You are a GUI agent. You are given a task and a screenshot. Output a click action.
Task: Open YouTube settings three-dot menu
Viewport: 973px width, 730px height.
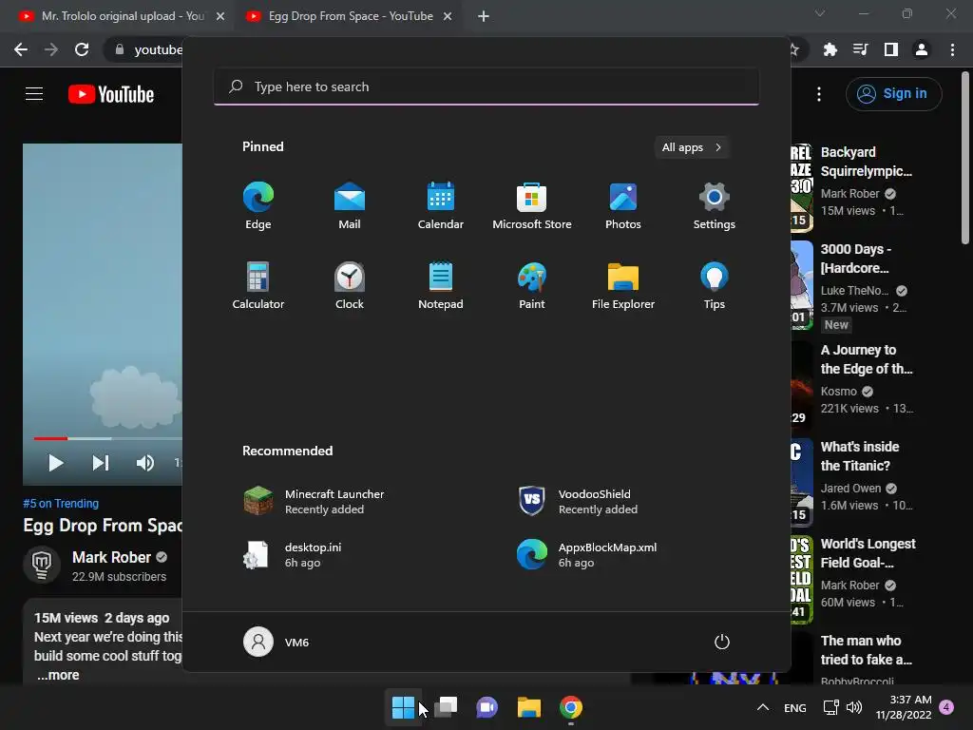(x=819, y=94)
